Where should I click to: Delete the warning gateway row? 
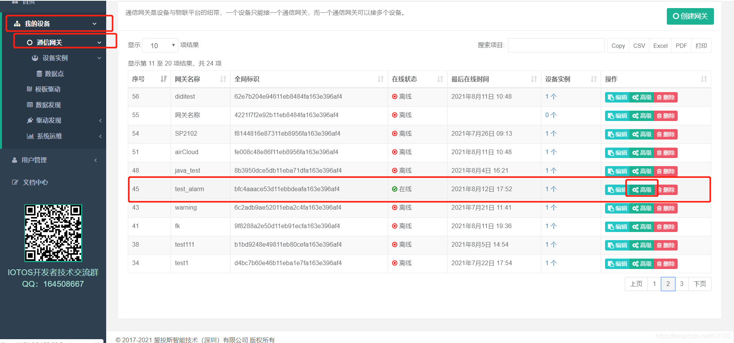666,208
